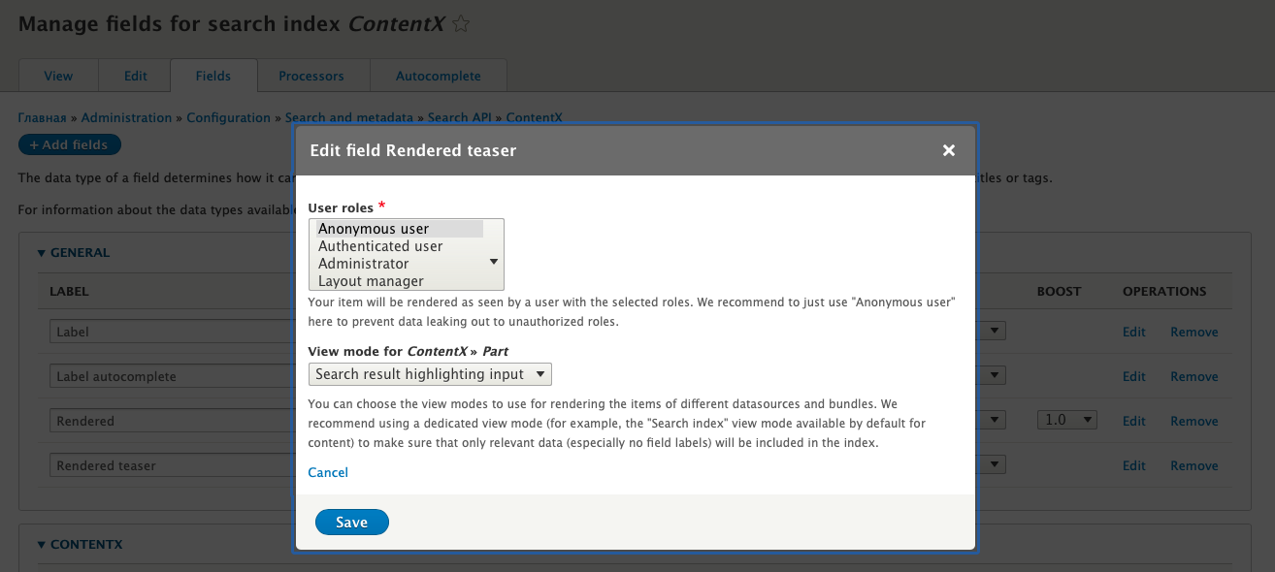
Task: Click the Add fields button
Action: tap(69, 144)
